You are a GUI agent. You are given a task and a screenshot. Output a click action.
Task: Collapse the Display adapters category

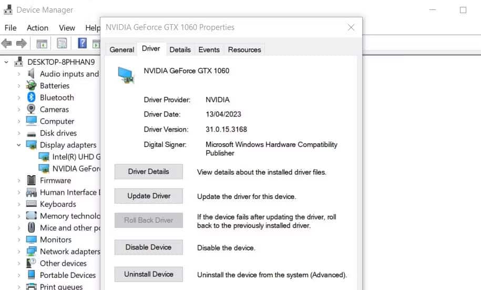pyautogui.click(x=19, y=145)
